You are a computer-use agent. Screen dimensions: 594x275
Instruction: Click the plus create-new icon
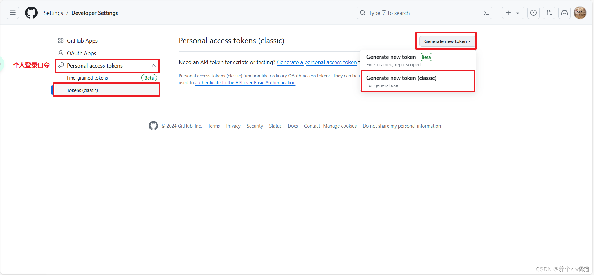click(x=508, y=13)
